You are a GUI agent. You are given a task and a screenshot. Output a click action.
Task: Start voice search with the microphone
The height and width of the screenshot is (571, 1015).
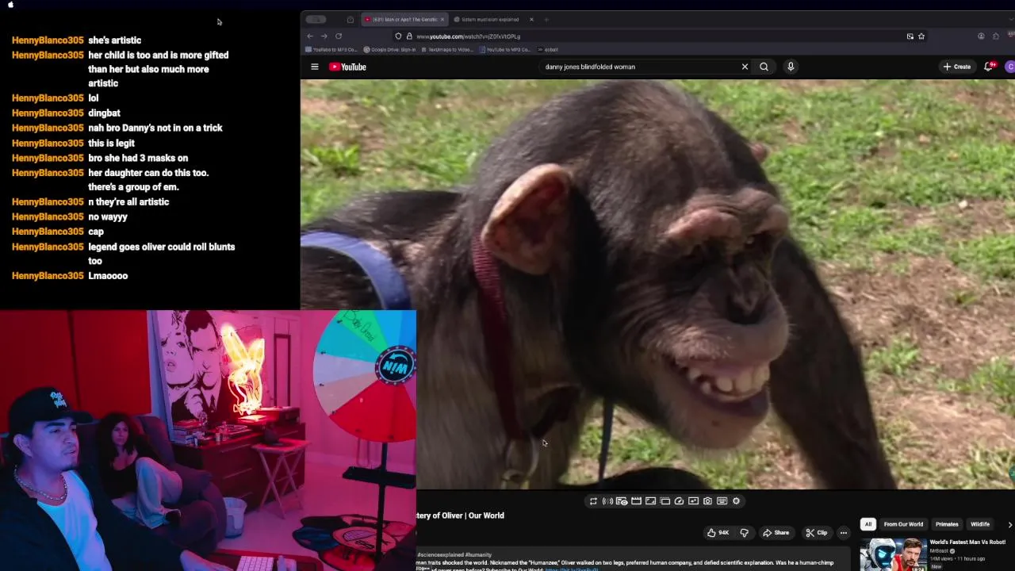pyautogui.click(x=791, y=67)
